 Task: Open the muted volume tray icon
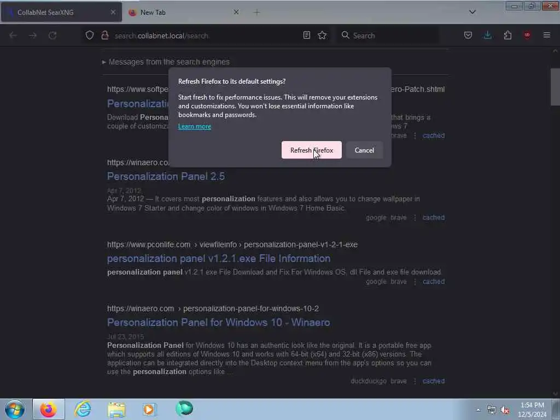pos(505,410)
